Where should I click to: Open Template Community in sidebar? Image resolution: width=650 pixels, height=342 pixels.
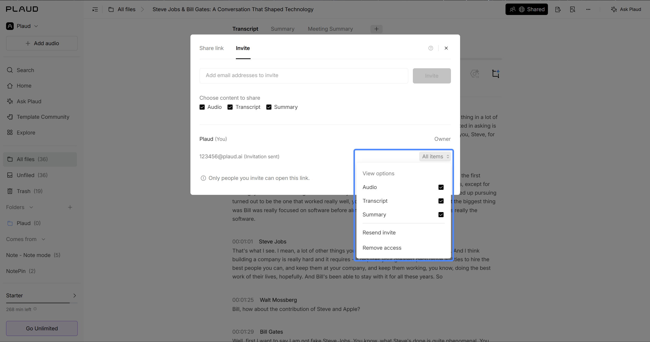[x=38, y=117]
